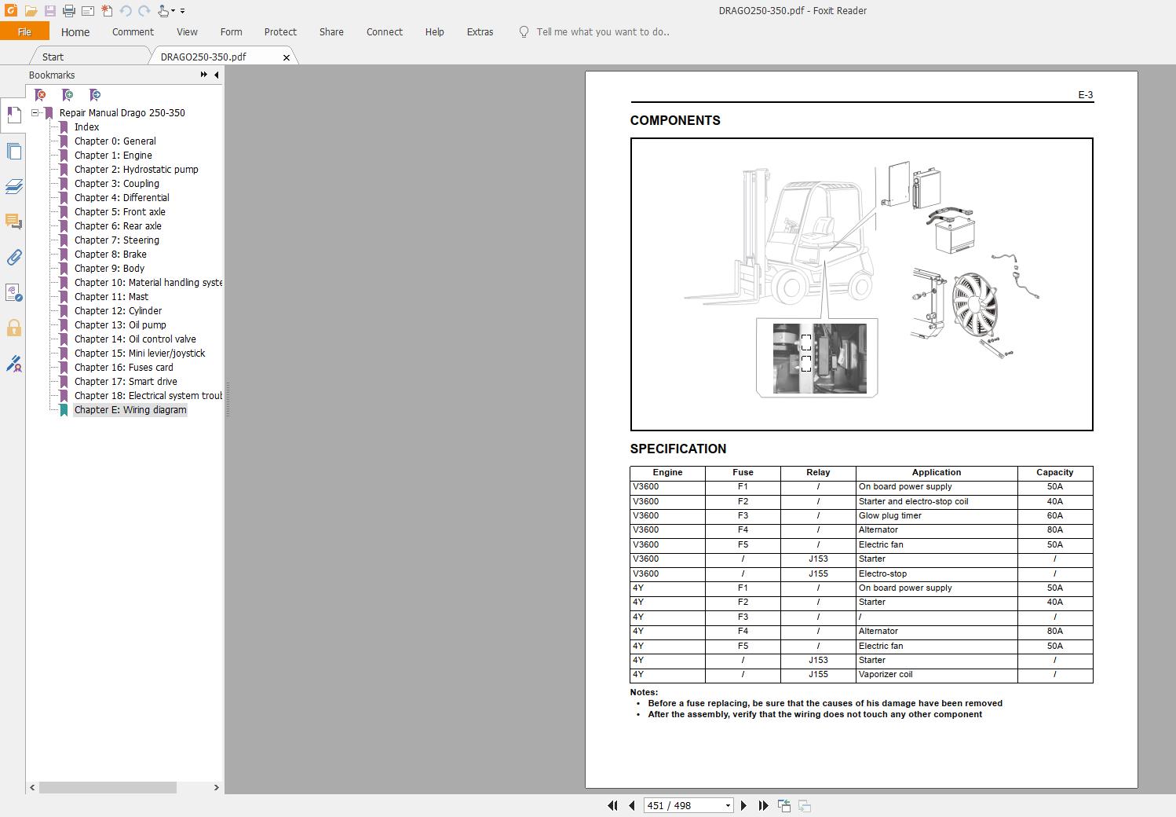
Task: Click the Expand current bookmark icon
Action: 95,95
